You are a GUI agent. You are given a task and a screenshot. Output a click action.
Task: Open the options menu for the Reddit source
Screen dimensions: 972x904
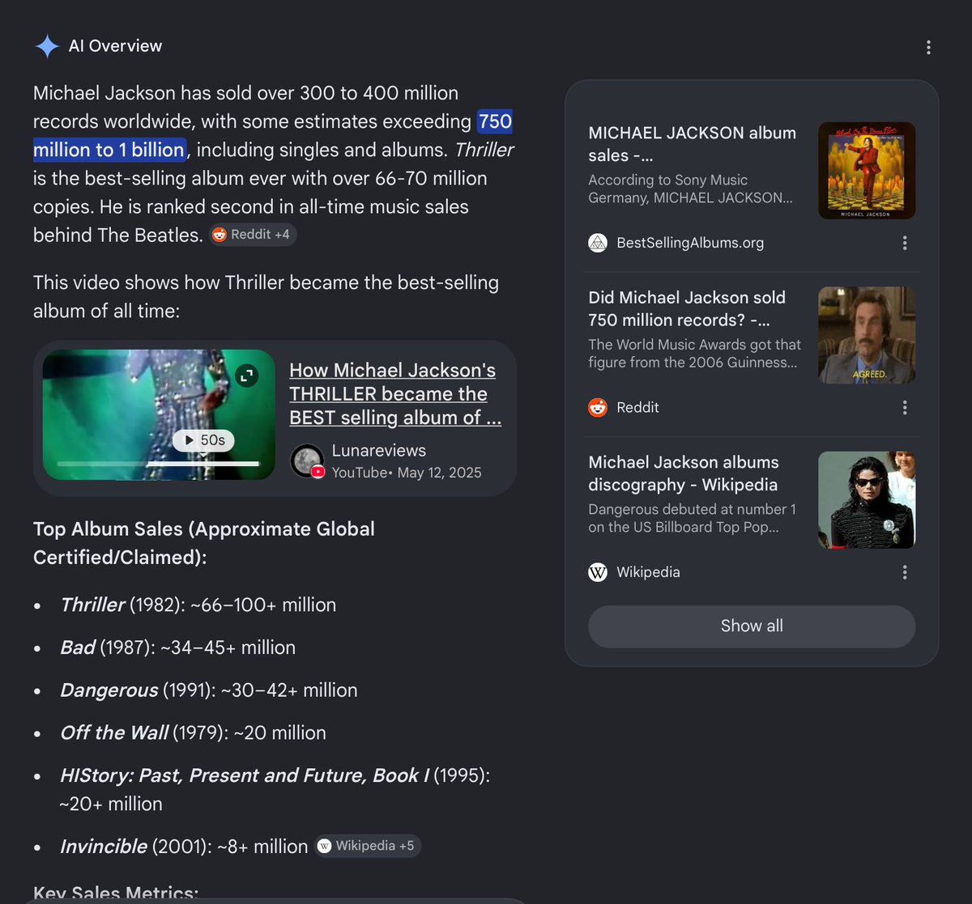(x=905, y=408)
